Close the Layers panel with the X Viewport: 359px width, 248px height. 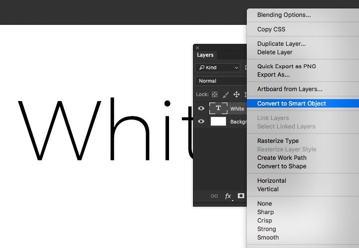[197, 48]
